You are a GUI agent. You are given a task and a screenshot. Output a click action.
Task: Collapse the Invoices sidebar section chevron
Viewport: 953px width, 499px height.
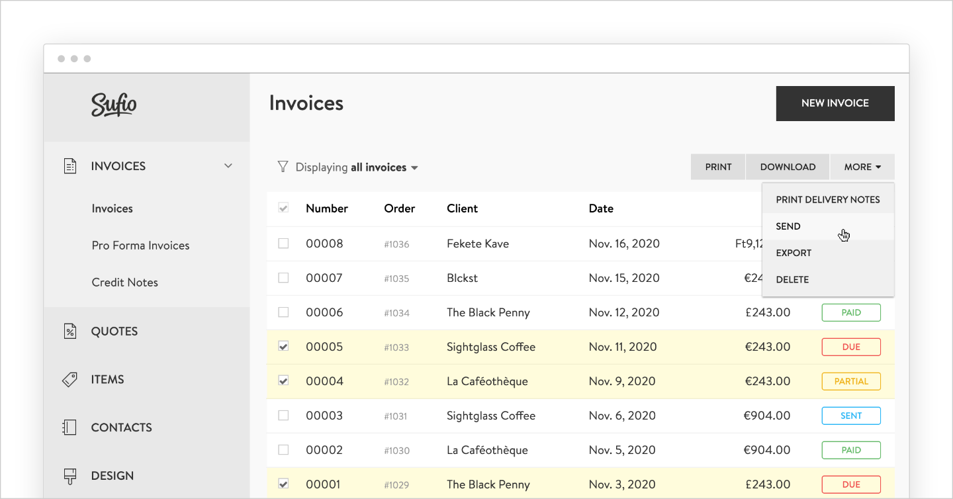[x=228, y=166]
